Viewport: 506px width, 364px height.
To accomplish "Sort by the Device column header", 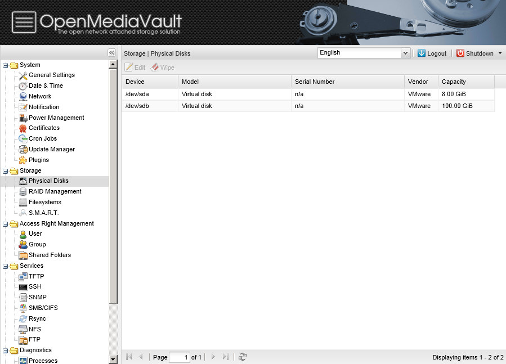I will point(150,82).
